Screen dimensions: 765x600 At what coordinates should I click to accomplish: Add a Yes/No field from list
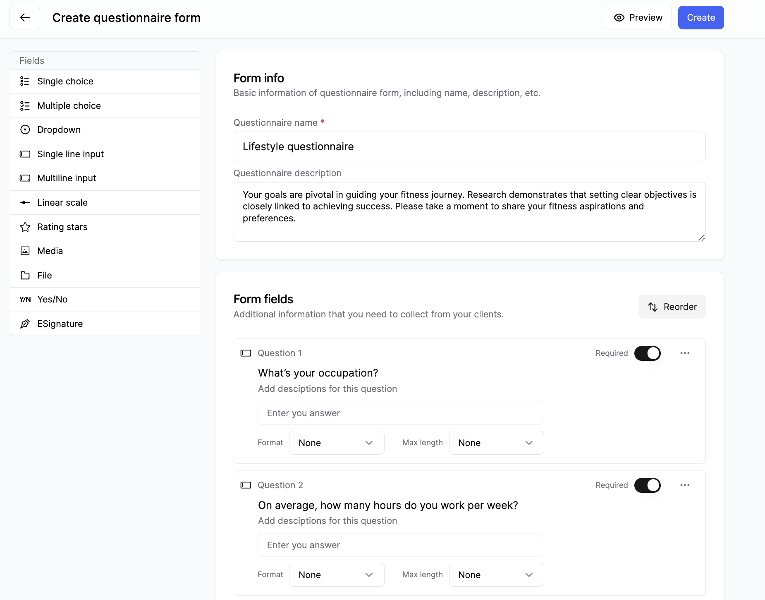pos(52,300)
